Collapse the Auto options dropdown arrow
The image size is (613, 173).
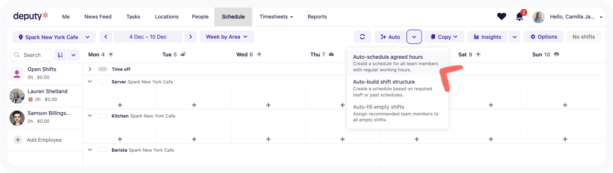414,37
